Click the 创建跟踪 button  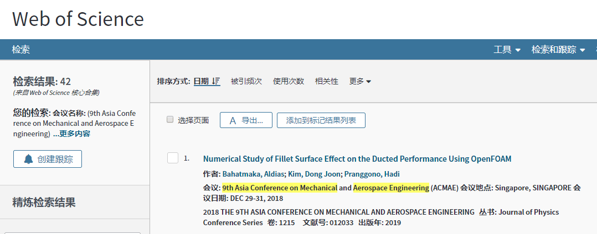tap(48, 159)
